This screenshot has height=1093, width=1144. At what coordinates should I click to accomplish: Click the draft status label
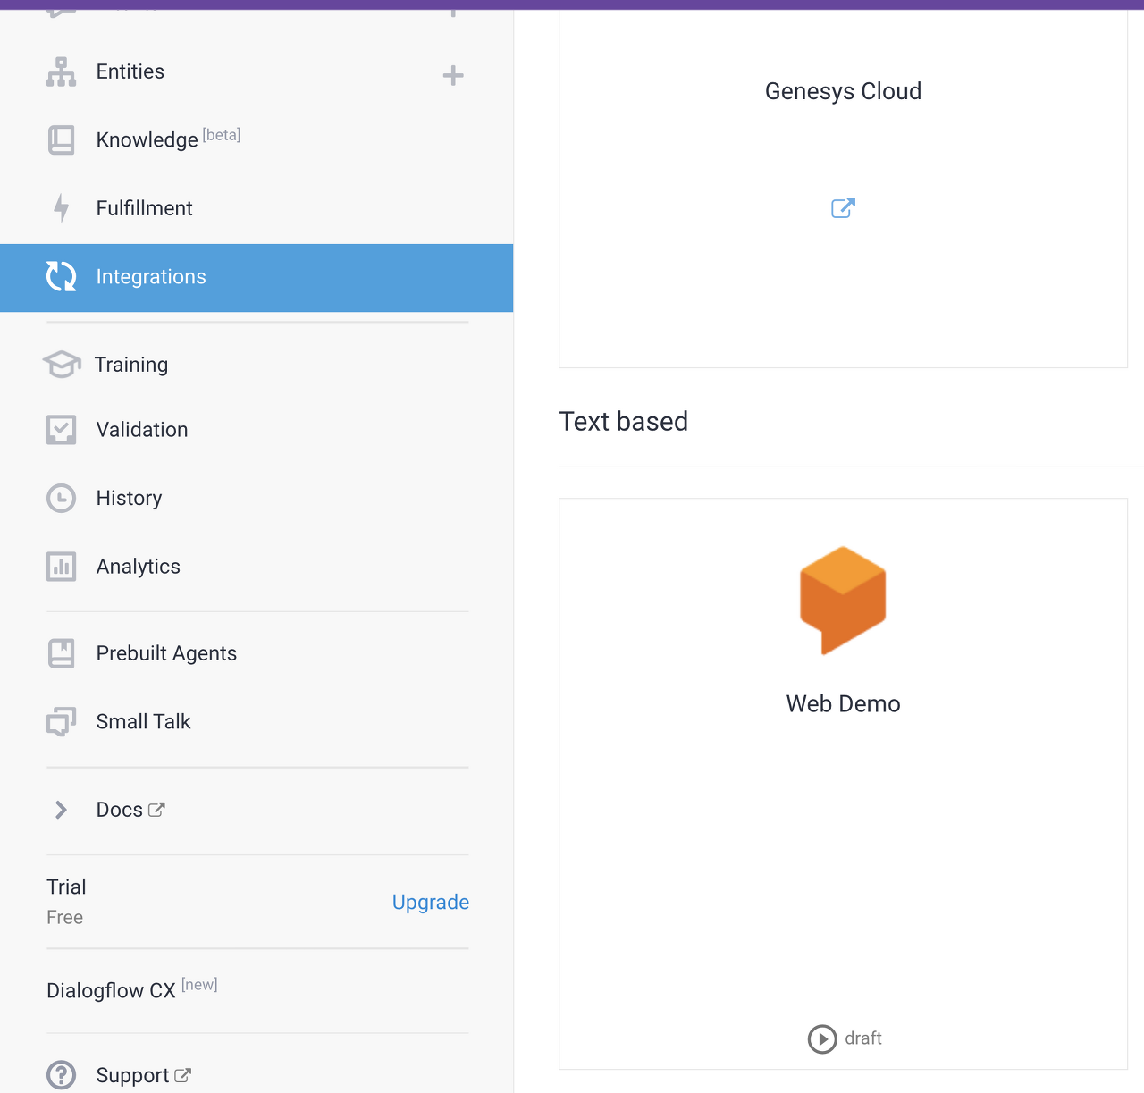[863, 1038]
